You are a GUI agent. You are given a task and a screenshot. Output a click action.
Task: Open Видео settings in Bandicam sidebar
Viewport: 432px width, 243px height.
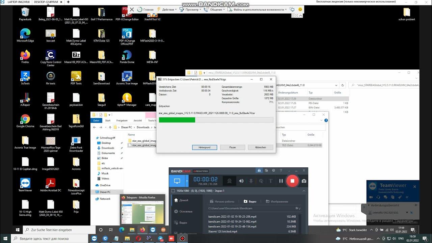[x=181, y=223]
